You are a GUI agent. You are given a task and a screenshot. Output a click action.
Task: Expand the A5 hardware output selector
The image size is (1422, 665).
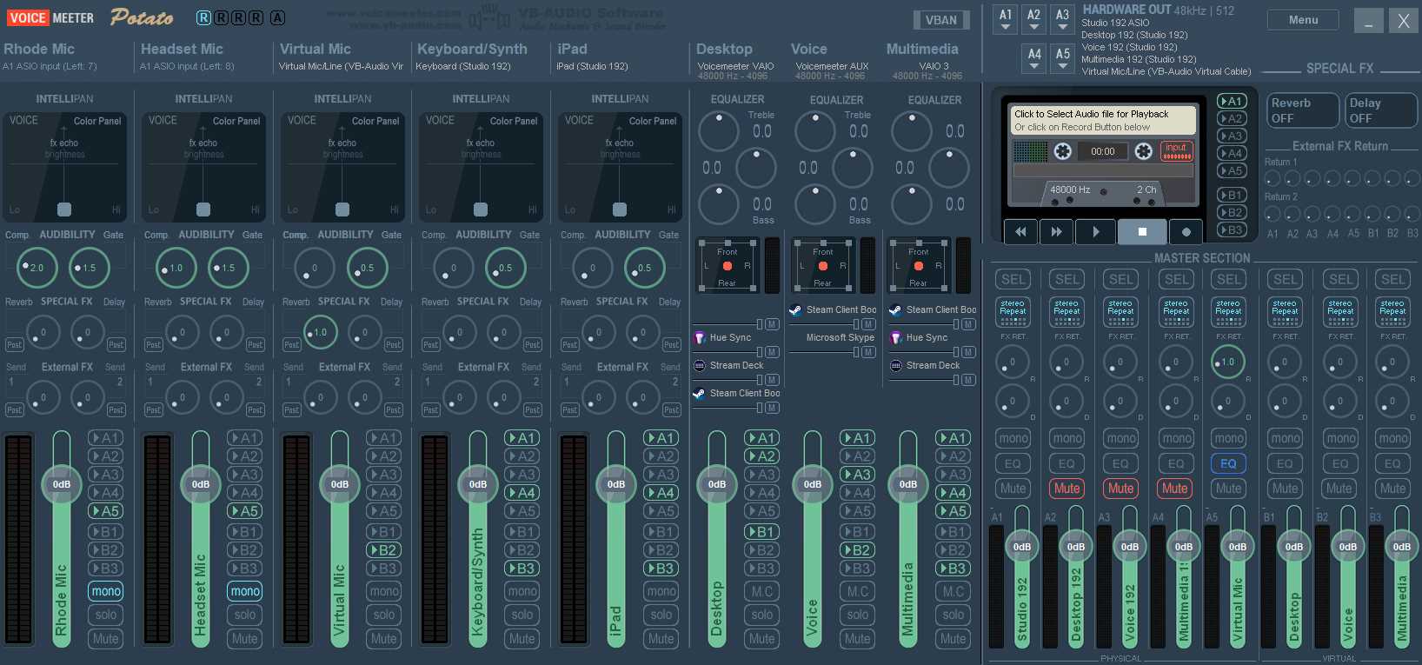(1062, 58)
